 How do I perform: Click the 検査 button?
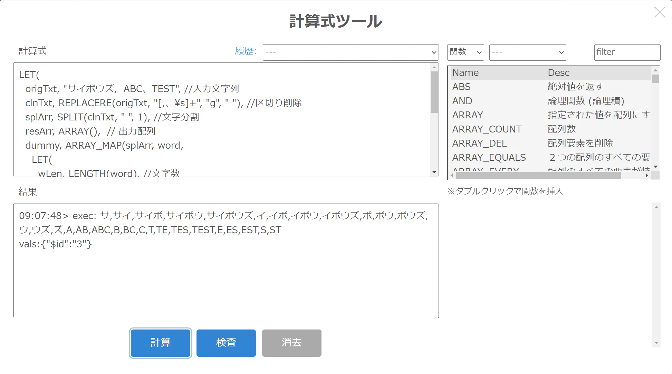(226, 343)
